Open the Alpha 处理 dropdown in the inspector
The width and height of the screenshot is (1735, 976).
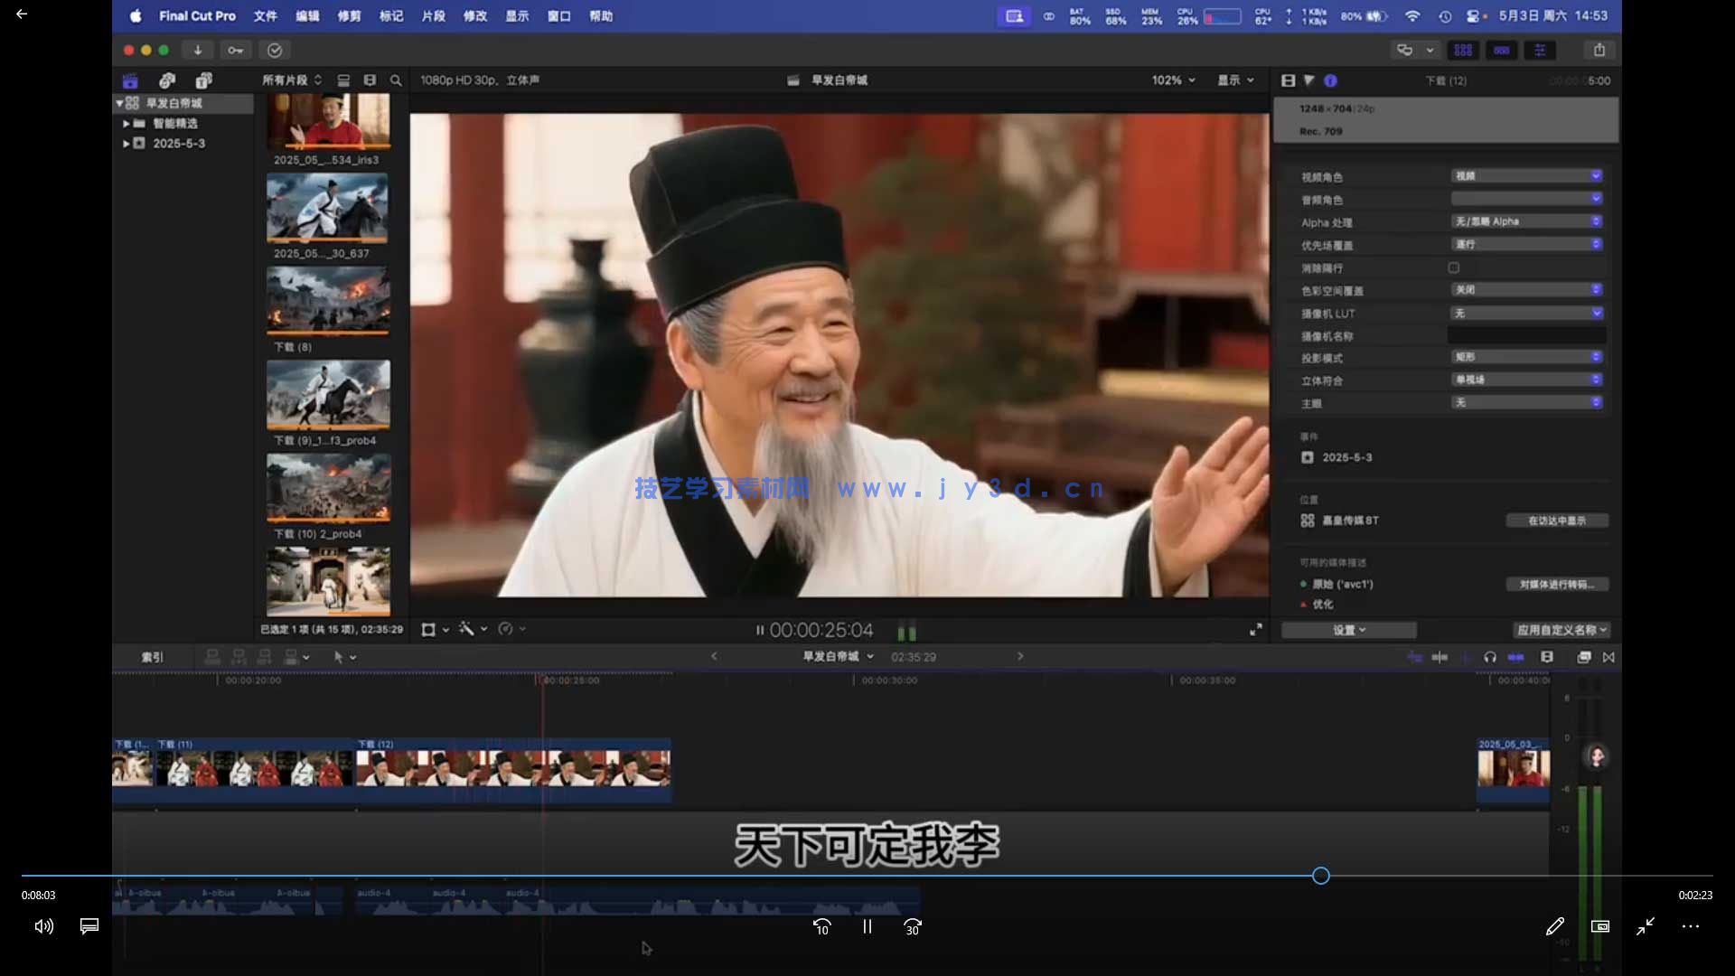click(x=1527, y=221)
